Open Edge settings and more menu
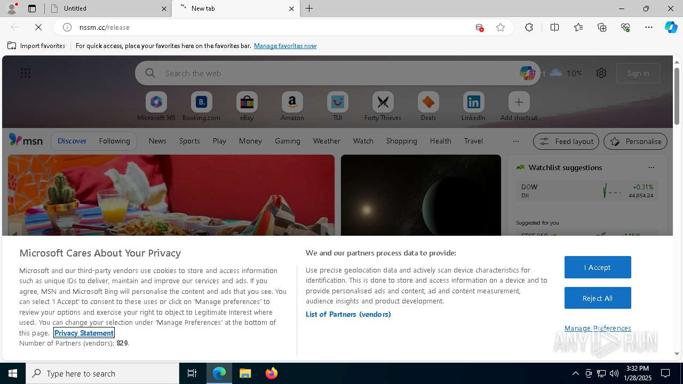 pos(649,27)
